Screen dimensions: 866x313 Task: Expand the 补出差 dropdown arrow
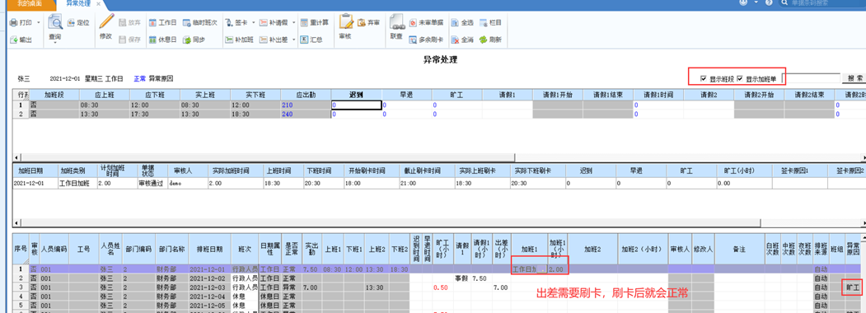[x=294, y=40]
